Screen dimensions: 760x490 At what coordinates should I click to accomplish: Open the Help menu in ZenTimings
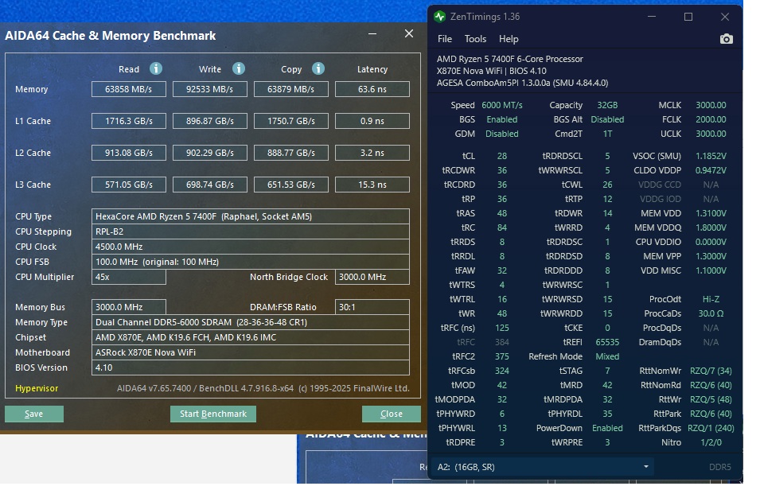(509, 39)
